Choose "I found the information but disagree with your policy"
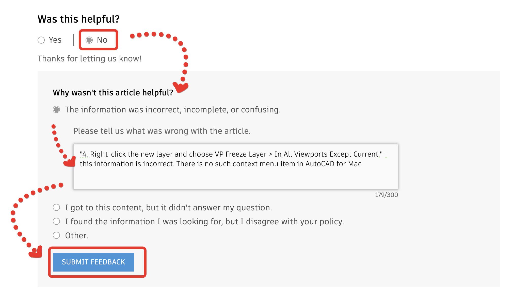Image resolution: width=513 pixels, height=302 pixels. pos(56,221)
